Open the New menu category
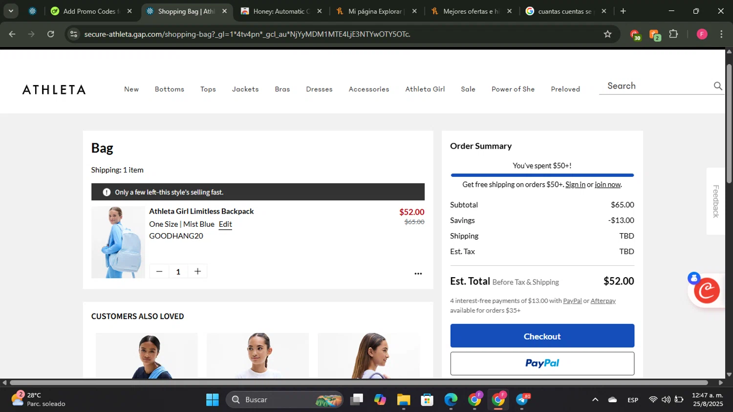Image resolution: width=733 pixels, height=412 pixels. pyautogui.click(x=131, y=89)
